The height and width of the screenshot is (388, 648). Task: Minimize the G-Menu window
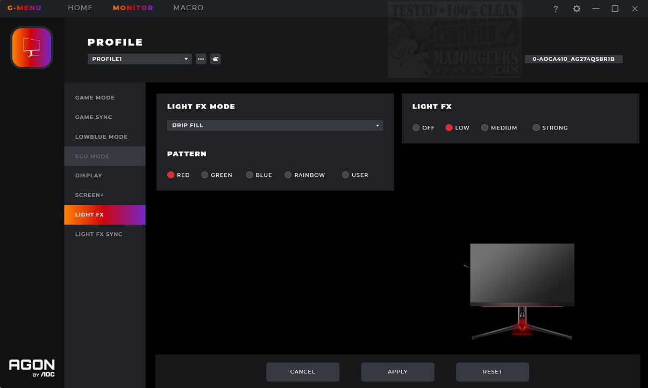click(x=596, y=9)
